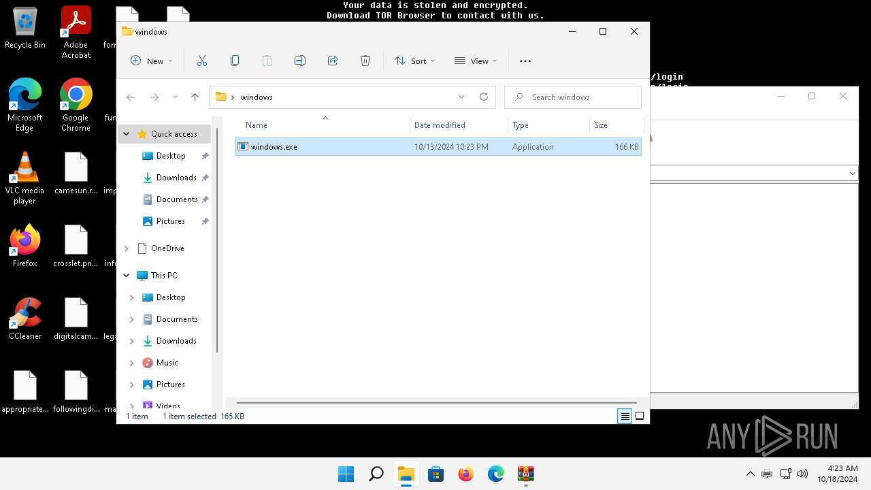Click the Share icon in toolbar

click(x=333, y=61)
